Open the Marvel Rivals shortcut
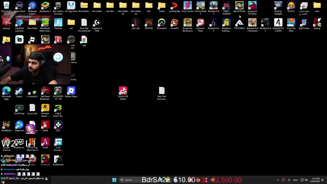Image resolution: width=327 pixels, height=184 pixels. [x=239, y=7]
